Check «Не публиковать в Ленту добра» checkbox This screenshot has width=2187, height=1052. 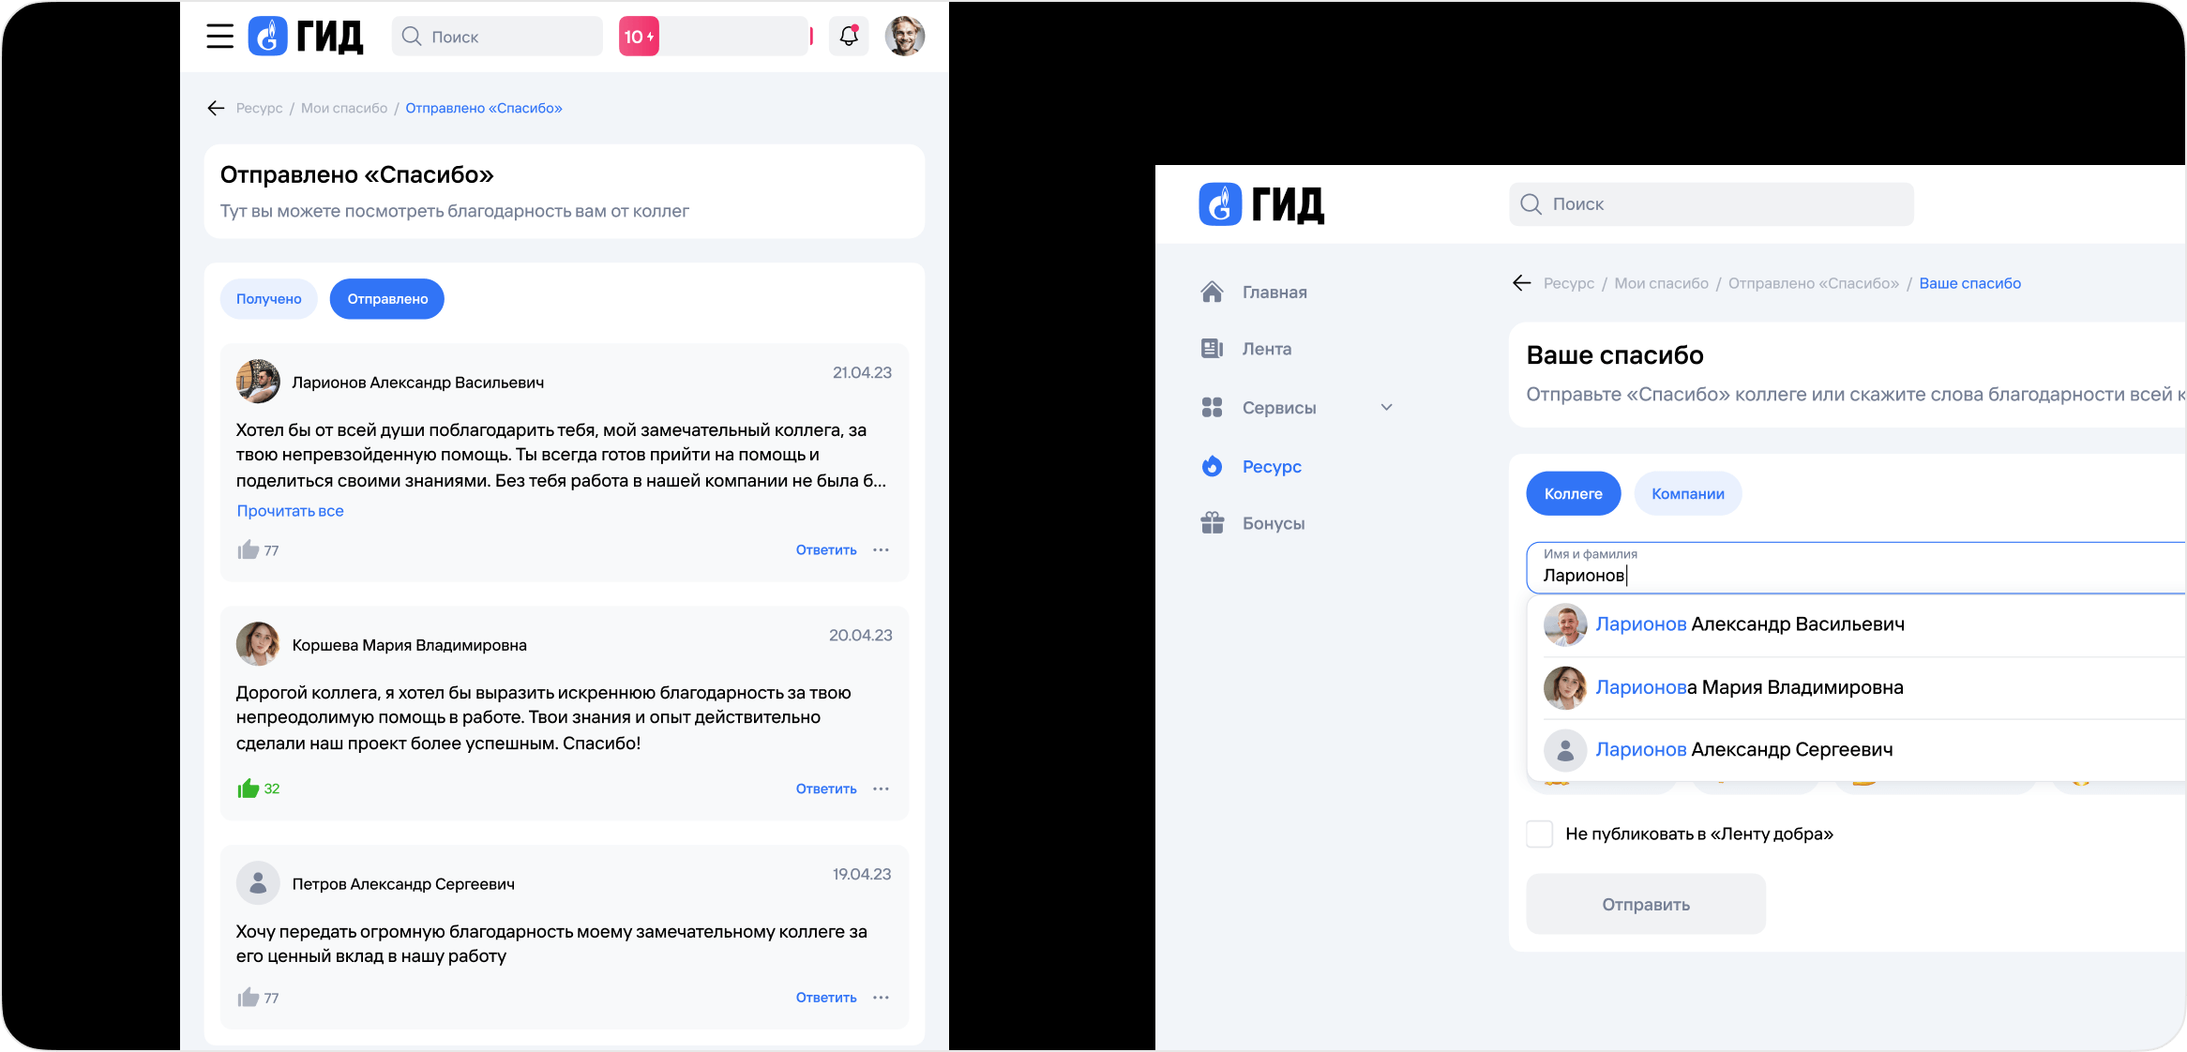click(1540, 834)
